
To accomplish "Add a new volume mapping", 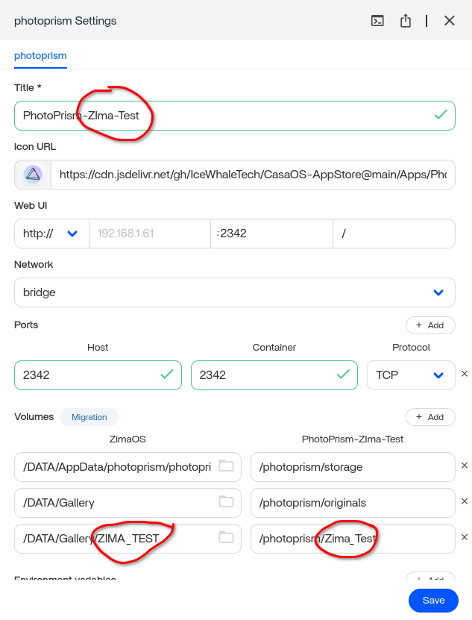I will pyautogui.click(x=429, y=417).
